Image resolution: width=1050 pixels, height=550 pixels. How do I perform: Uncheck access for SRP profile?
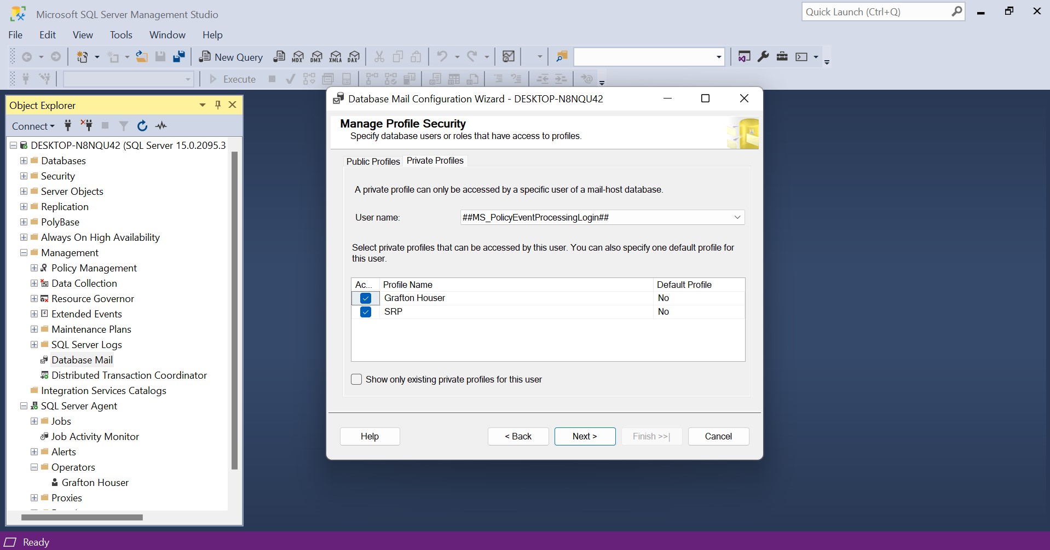366,312
